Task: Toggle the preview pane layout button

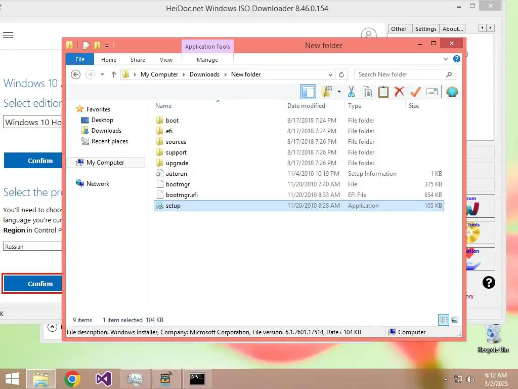Action: (308, 92)
